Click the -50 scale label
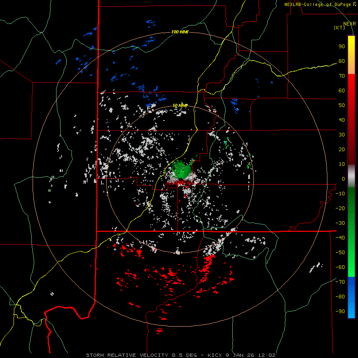 (x=340, y=253)
